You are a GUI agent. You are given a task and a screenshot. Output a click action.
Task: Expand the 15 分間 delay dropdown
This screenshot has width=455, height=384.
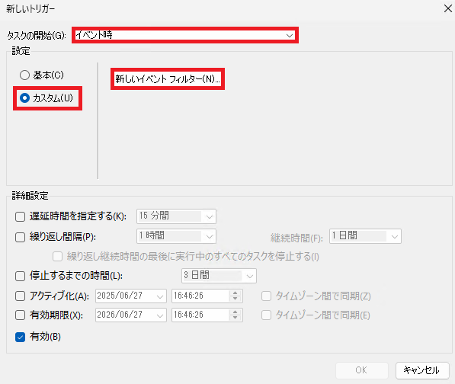point(176,216)
